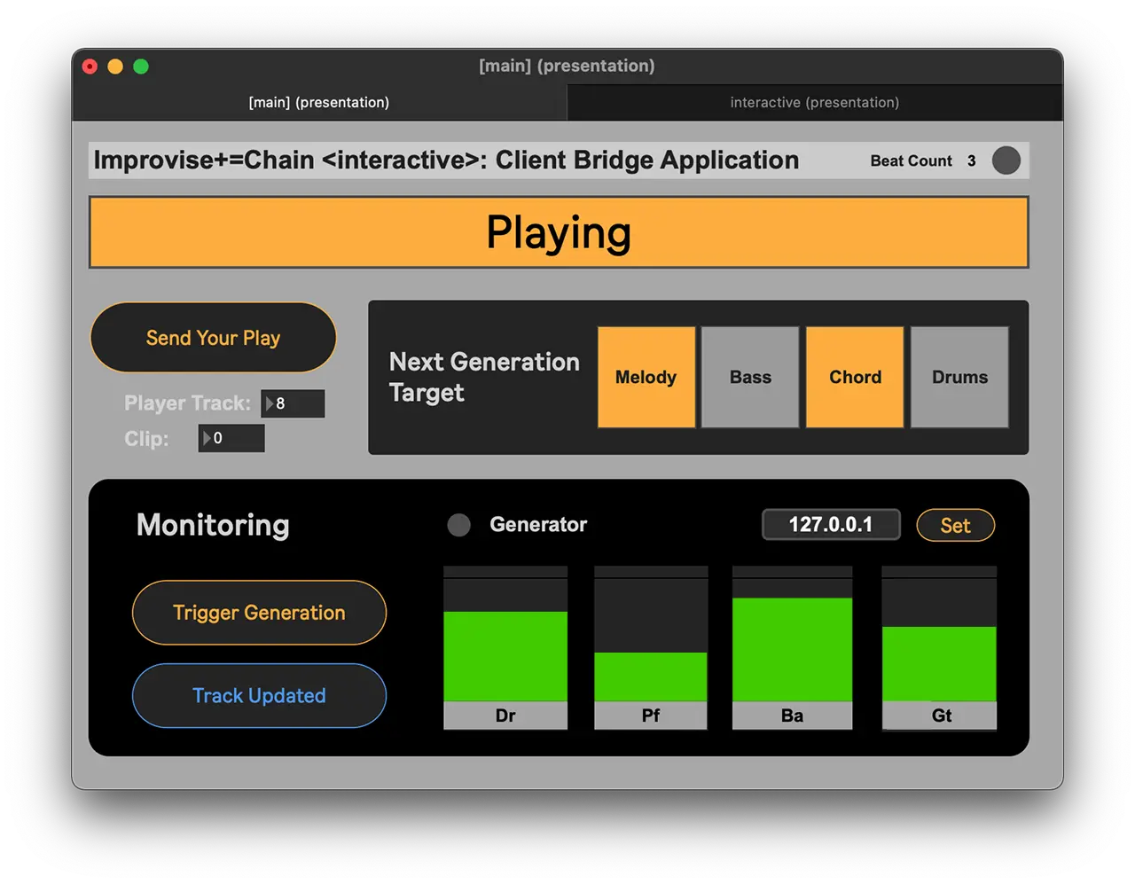
Task: Click the orange Playing status banner
Action: pos(559,232)
